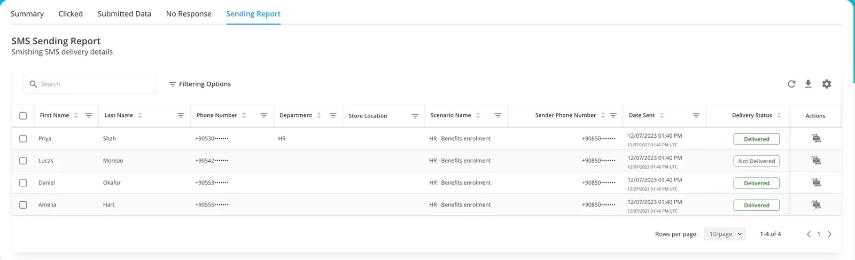The image size is (855, 260).
Task: Refresh the SMS sending report table
Action: (x=791, y=84)
